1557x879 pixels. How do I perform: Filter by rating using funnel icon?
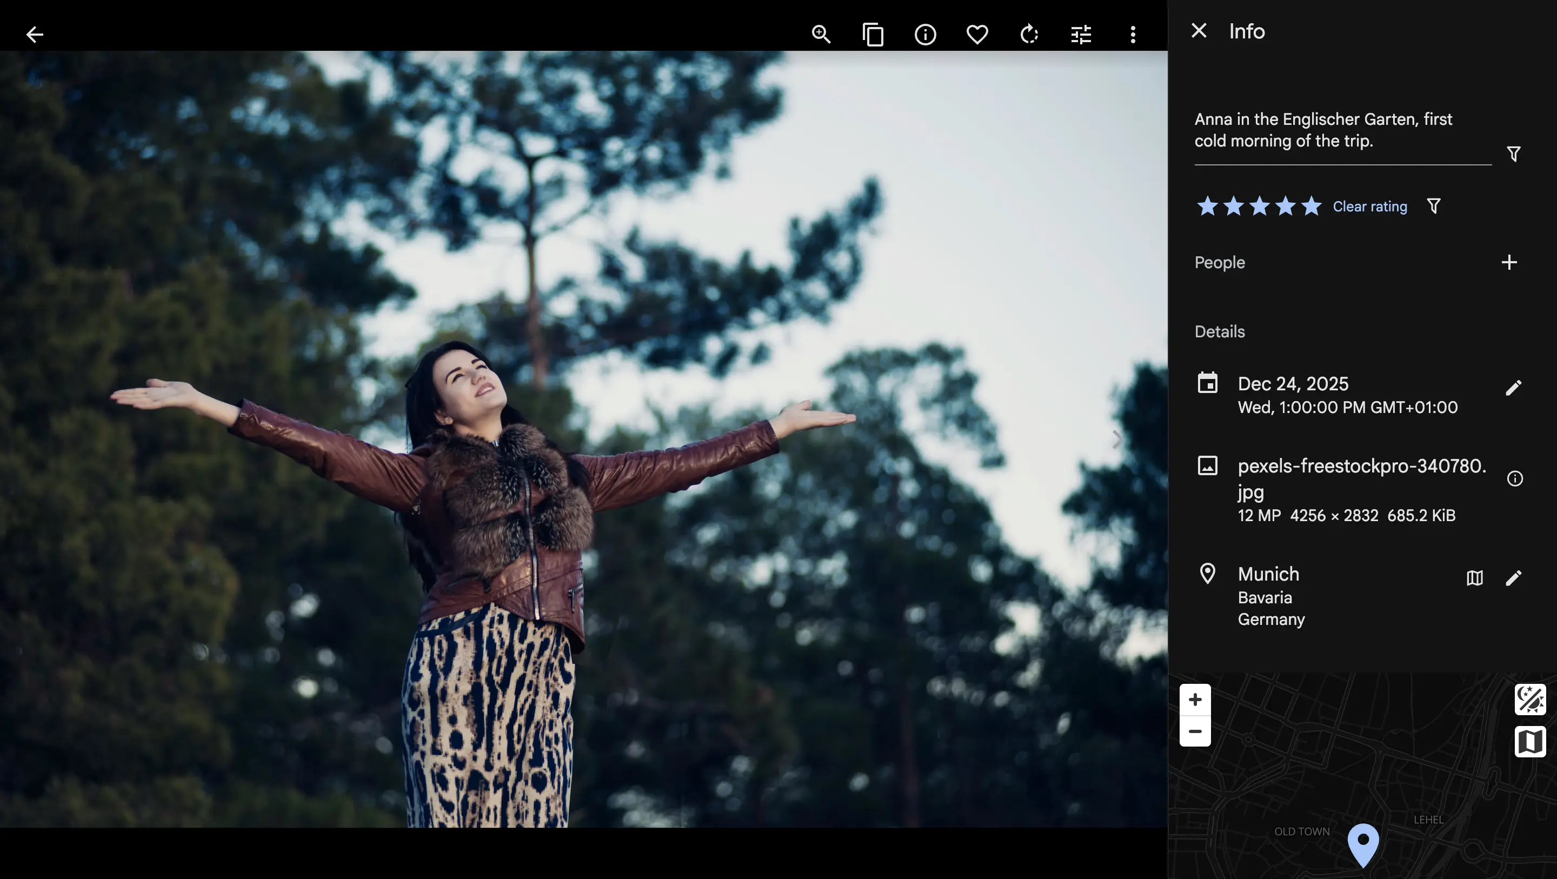tap(1433, 206)
